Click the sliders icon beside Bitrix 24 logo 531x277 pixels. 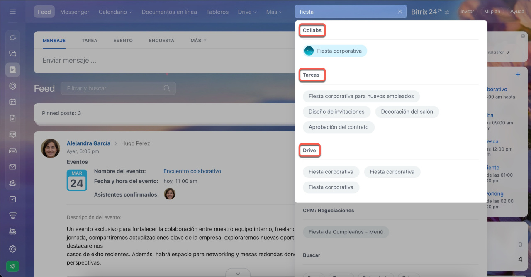[x=447, y=12]
